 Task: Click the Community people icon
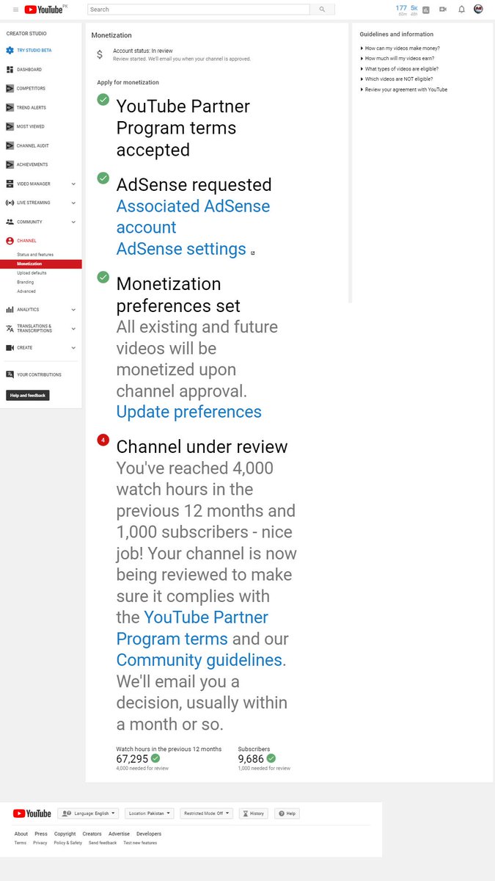[10, 222]
